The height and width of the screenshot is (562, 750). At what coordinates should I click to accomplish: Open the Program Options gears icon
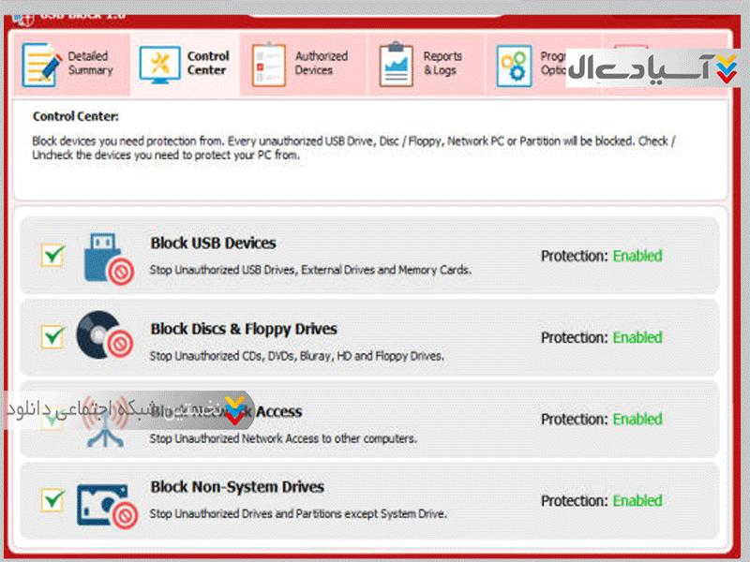point(514,65)
